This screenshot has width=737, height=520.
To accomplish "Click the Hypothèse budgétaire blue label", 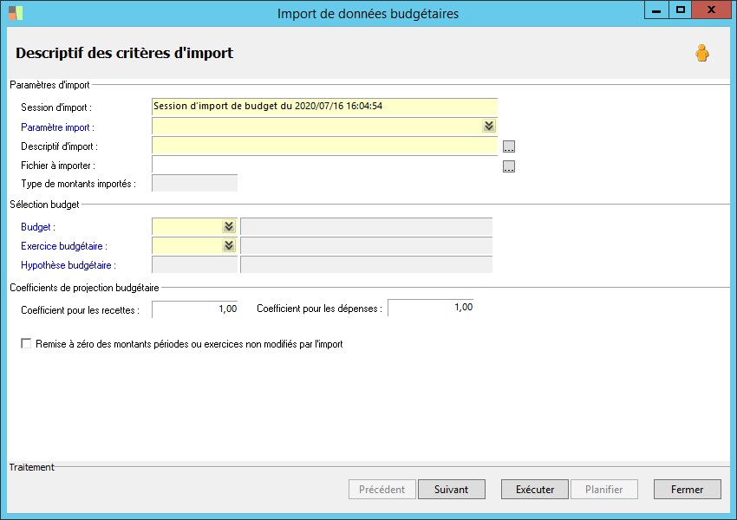I will click(68, 265).
